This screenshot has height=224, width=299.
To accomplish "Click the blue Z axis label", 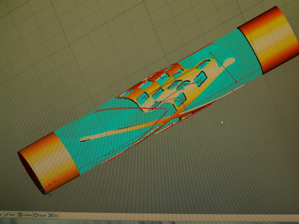I will [50, 195].
